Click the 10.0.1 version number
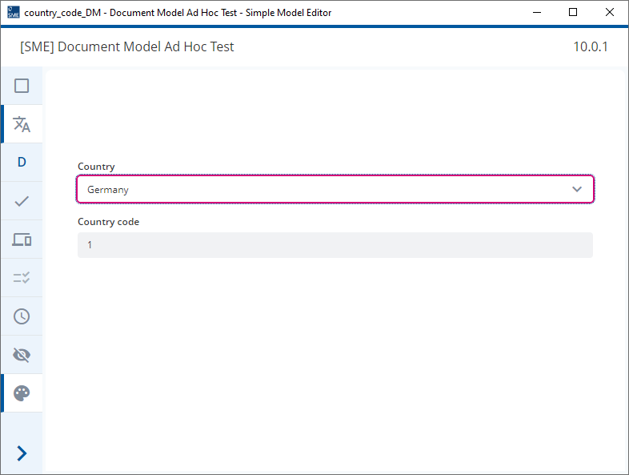This screenshot has height=475, width=629. coord(591,46)
